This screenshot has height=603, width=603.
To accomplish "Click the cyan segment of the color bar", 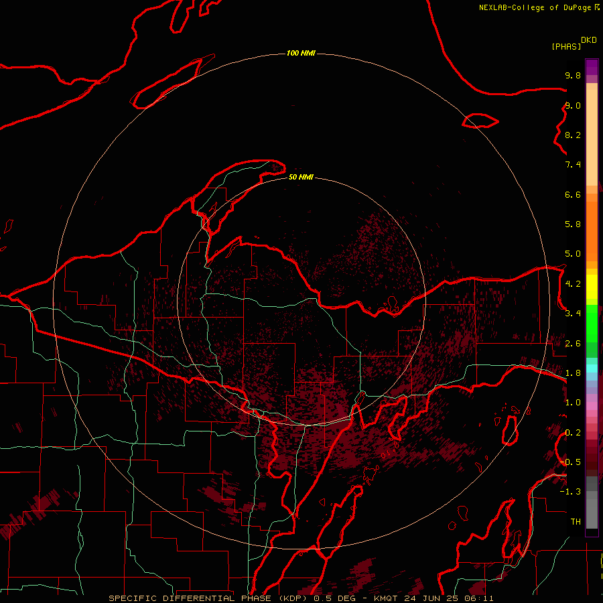I will tap(592, 368).
